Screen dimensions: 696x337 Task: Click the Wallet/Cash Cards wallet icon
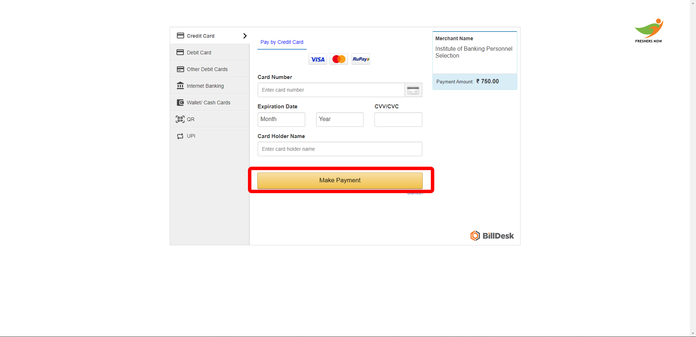180,103
